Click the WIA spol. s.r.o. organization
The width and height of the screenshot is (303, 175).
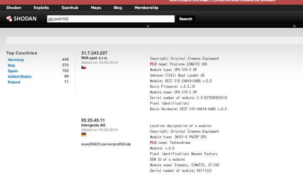94,58
